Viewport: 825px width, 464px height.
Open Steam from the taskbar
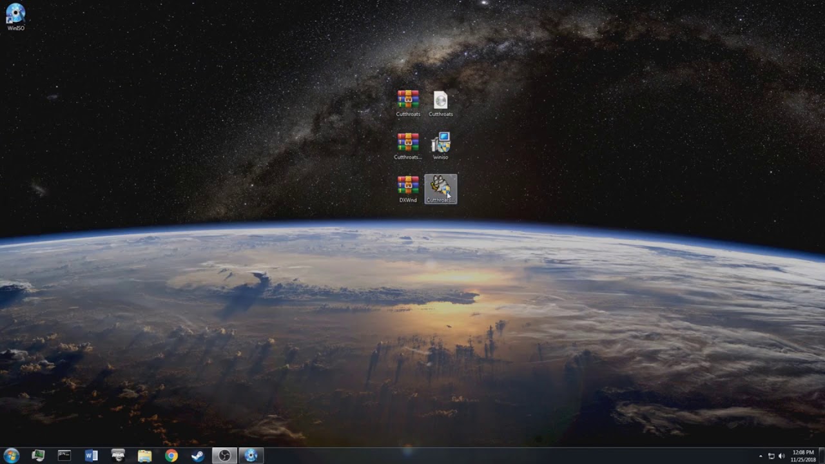point(198,456)
